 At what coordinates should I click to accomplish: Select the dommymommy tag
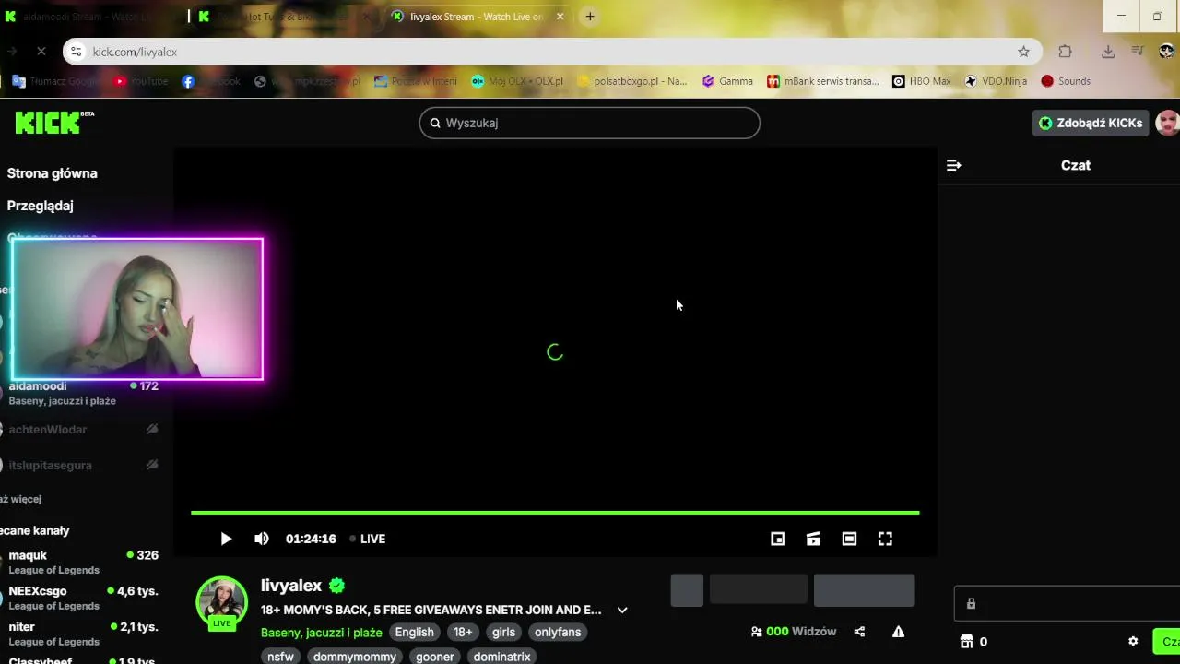pyautogui.click(x=355, y=657)
